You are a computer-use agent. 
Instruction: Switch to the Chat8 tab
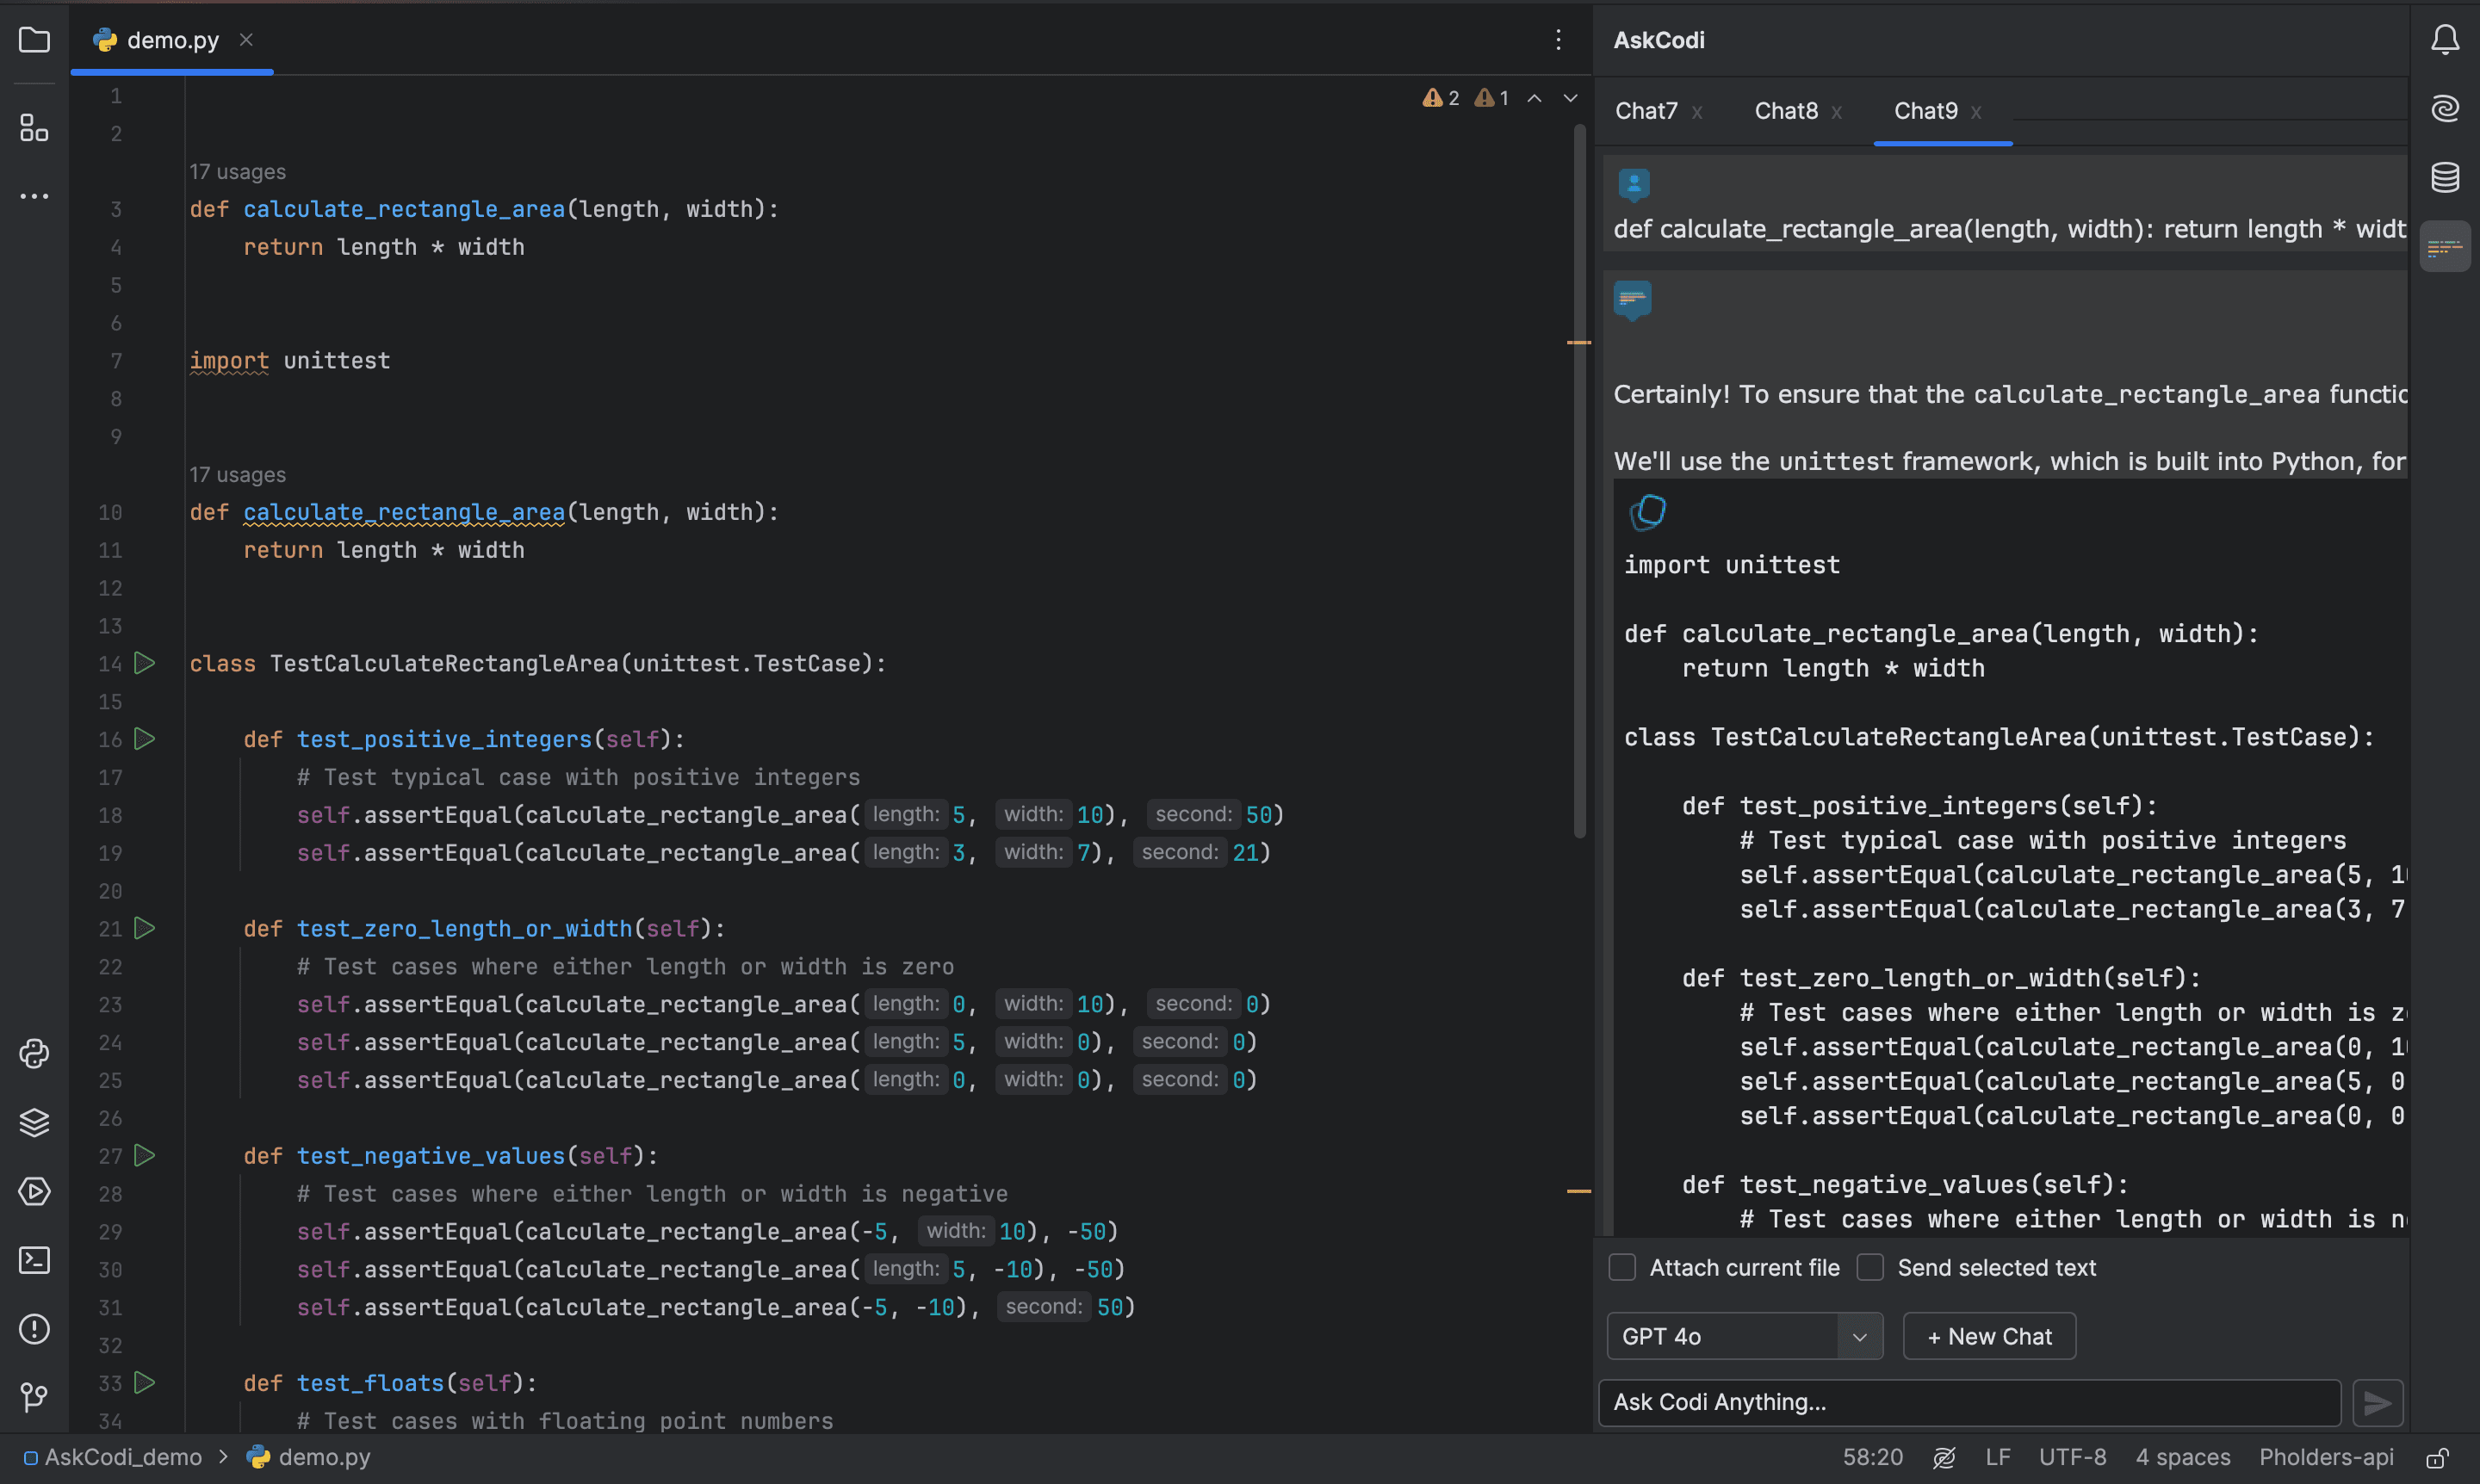point(1787,111)
